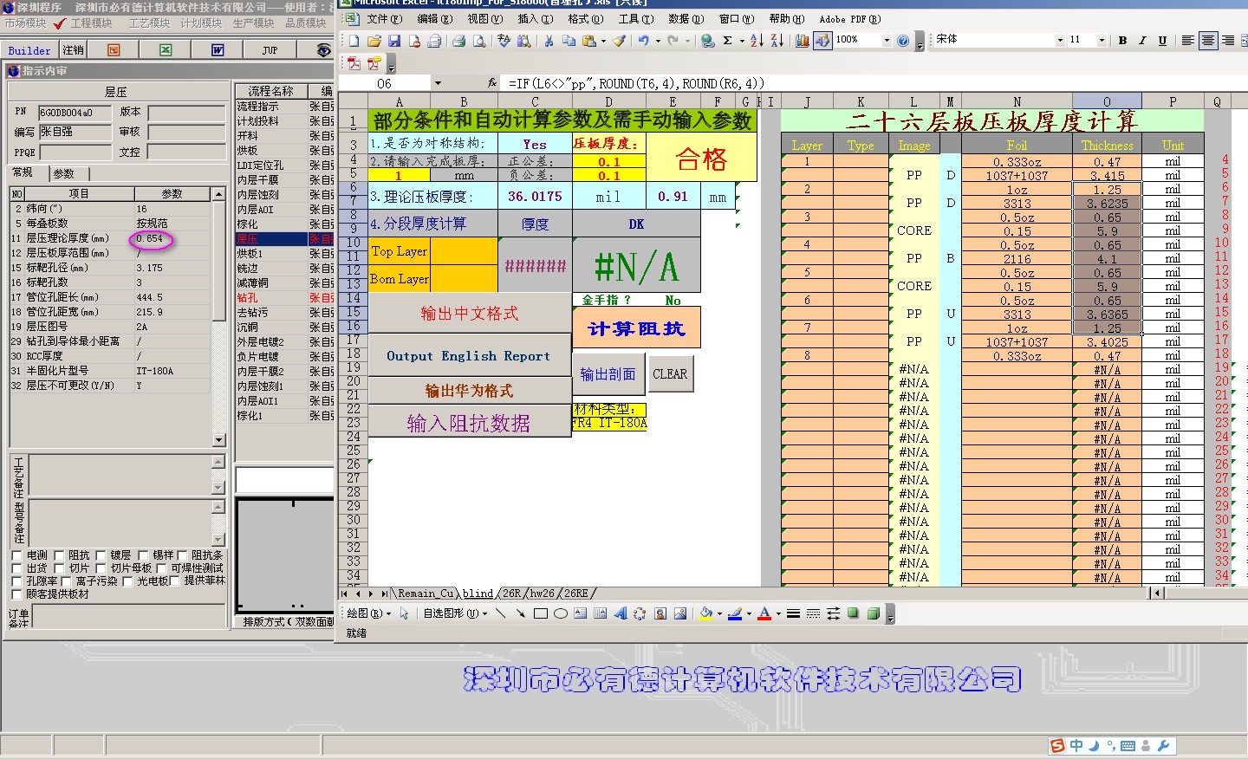Click the AutoSum sigma icon
The image size is (1248, 759).
tap(728, 40)
